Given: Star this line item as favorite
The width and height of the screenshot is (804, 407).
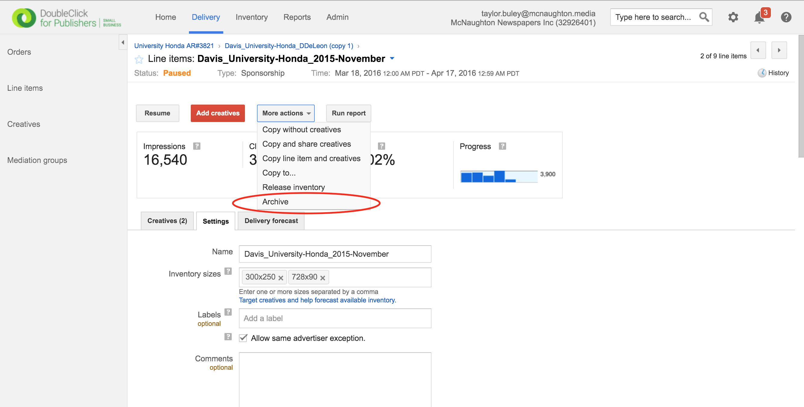Looking at the screenshot, I should 139,59.
